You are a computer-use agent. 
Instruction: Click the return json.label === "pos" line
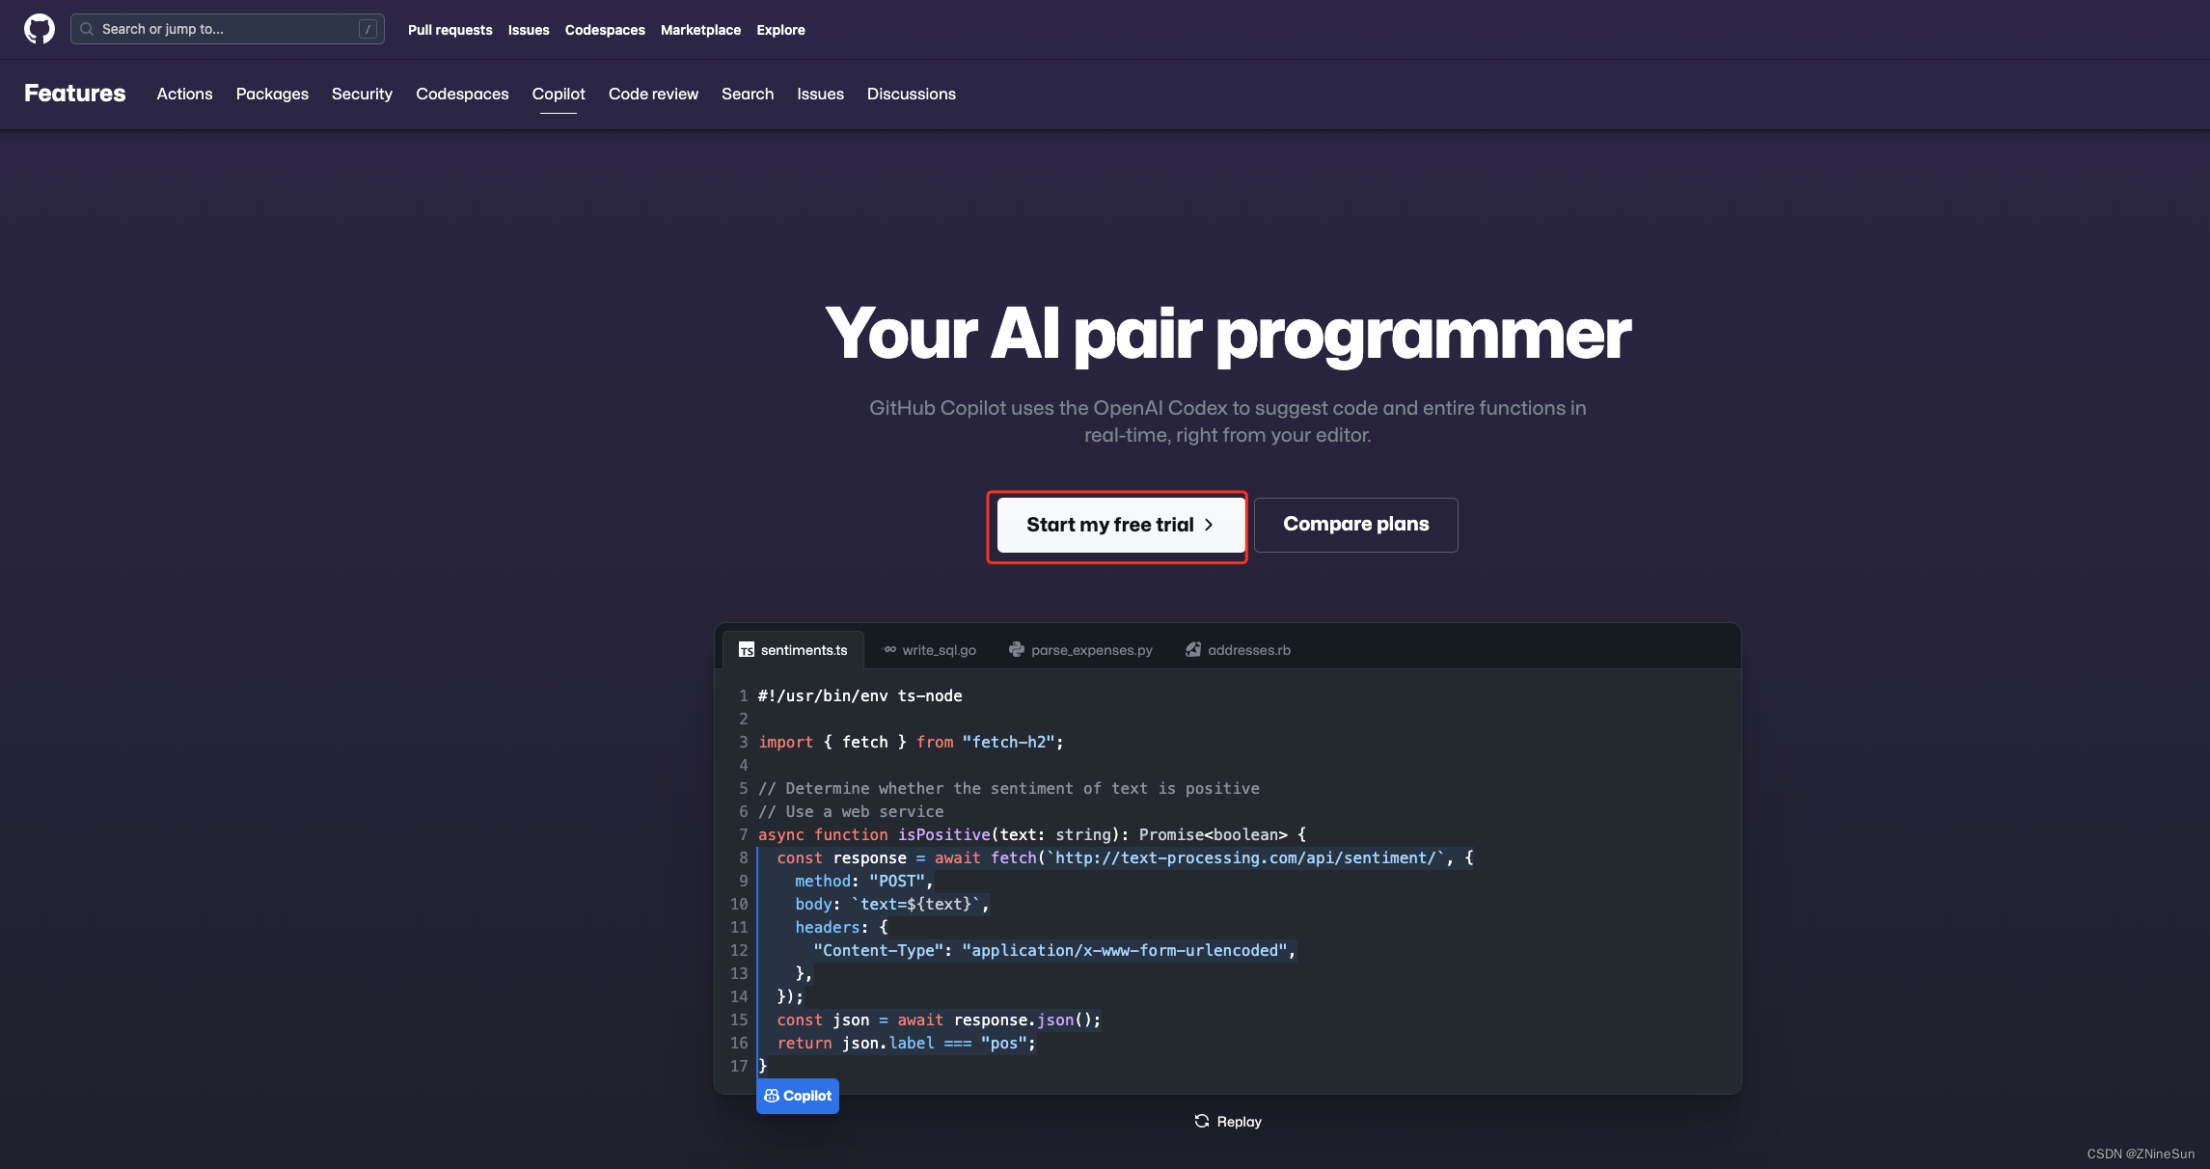907,1043
